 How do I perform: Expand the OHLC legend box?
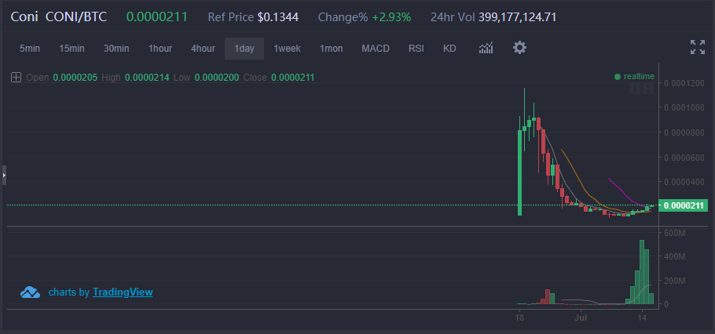16,77
